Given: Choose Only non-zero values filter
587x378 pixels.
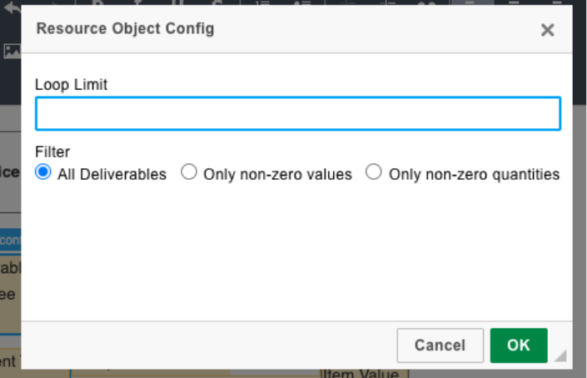Looking at the screenshot, I should click(x=189, y=172).
